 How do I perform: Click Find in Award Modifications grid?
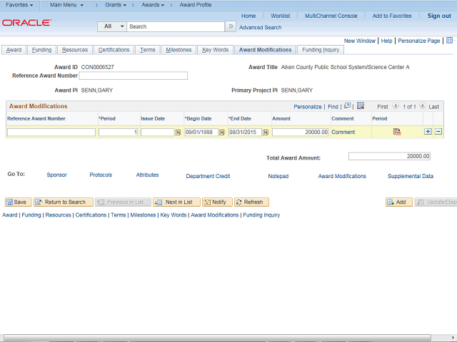[333, 107]
